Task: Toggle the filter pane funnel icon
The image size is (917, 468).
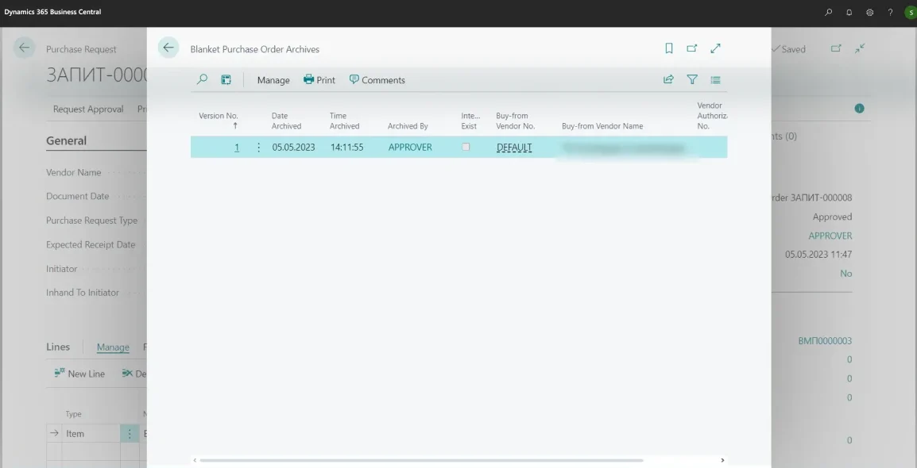Action: coord(692,79)
